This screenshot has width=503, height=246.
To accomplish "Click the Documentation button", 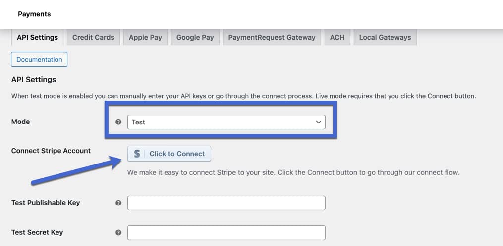I will click(39, 59).
